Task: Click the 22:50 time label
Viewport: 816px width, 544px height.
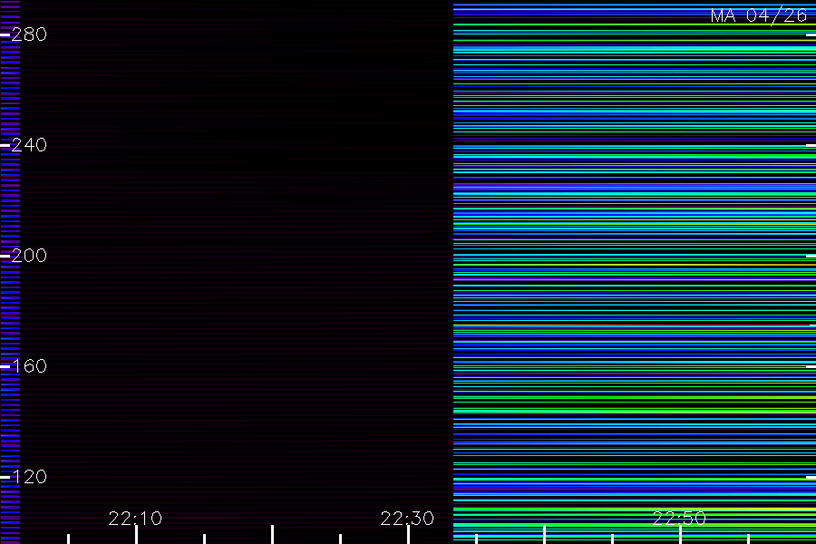Action: click(x=679, y=519)
